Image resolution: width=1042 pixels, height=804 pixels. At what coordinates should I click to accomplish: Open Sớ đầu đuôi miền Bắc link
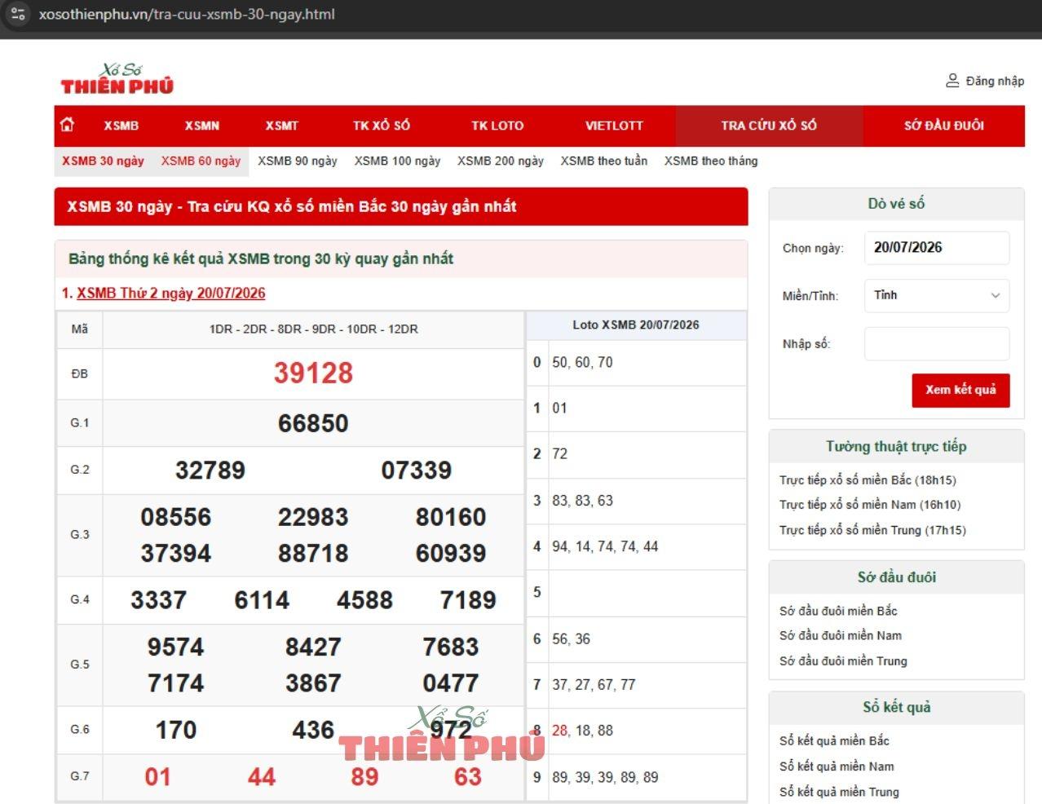pyautogui.click(x=838, y=611)
